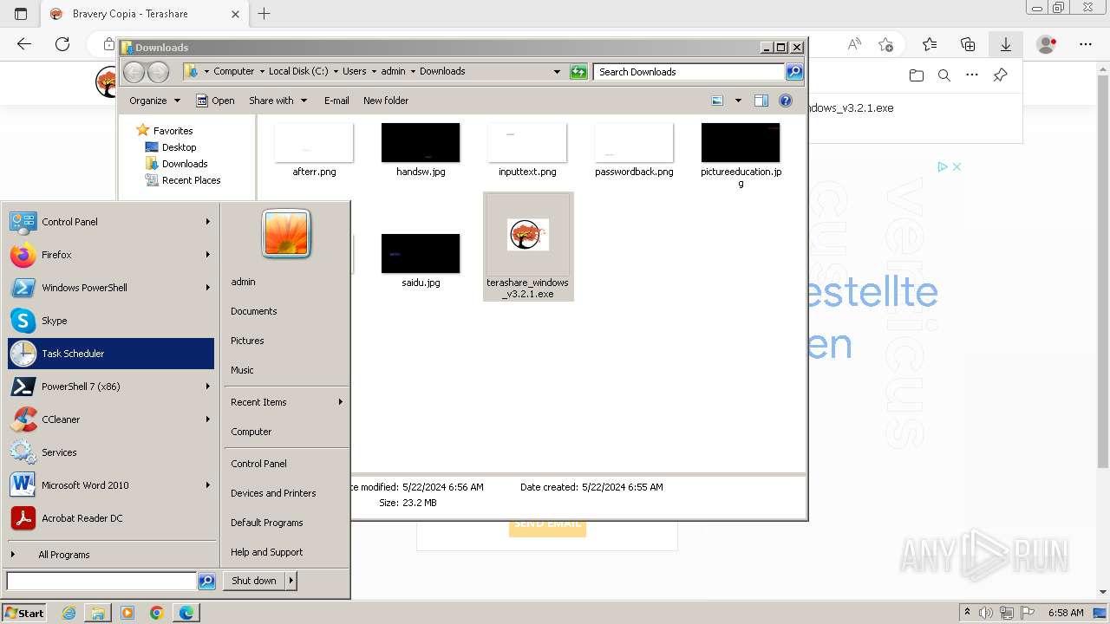Click Open in Explorer toolbar
The image size is (1110, 624).
pyautogui.click(x=215, y=101)
